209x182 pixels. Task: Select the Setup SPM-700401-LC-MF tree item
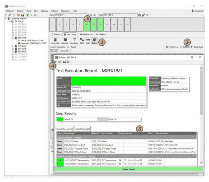(x=31, y=41)
